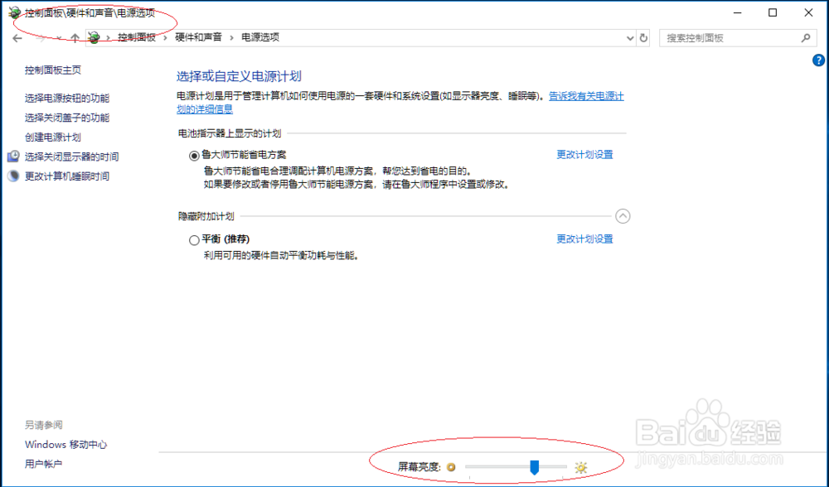Click the display icon beside 选择关闭显示器的时间
Image resolution: width=829 pixels, height=487 pixels.
pos(12,156)
